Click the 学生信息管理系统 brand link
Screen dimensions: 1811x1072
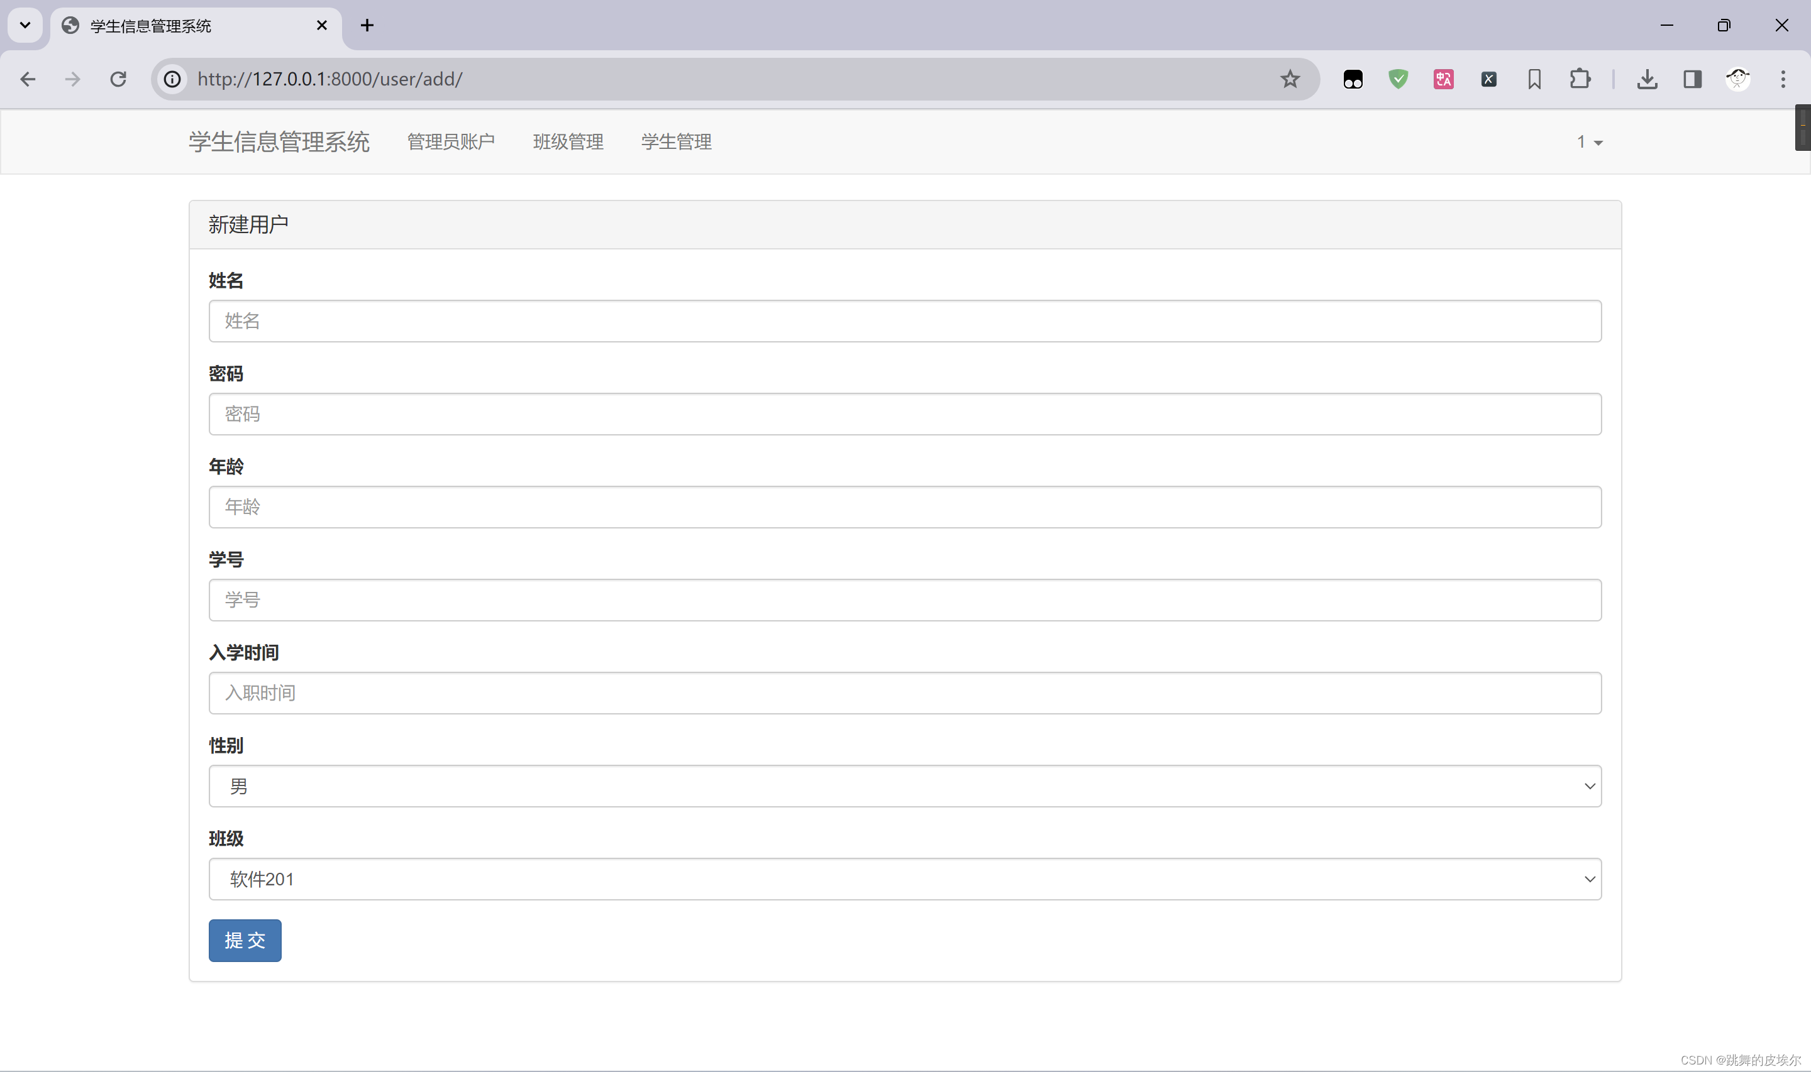(279, 141)
